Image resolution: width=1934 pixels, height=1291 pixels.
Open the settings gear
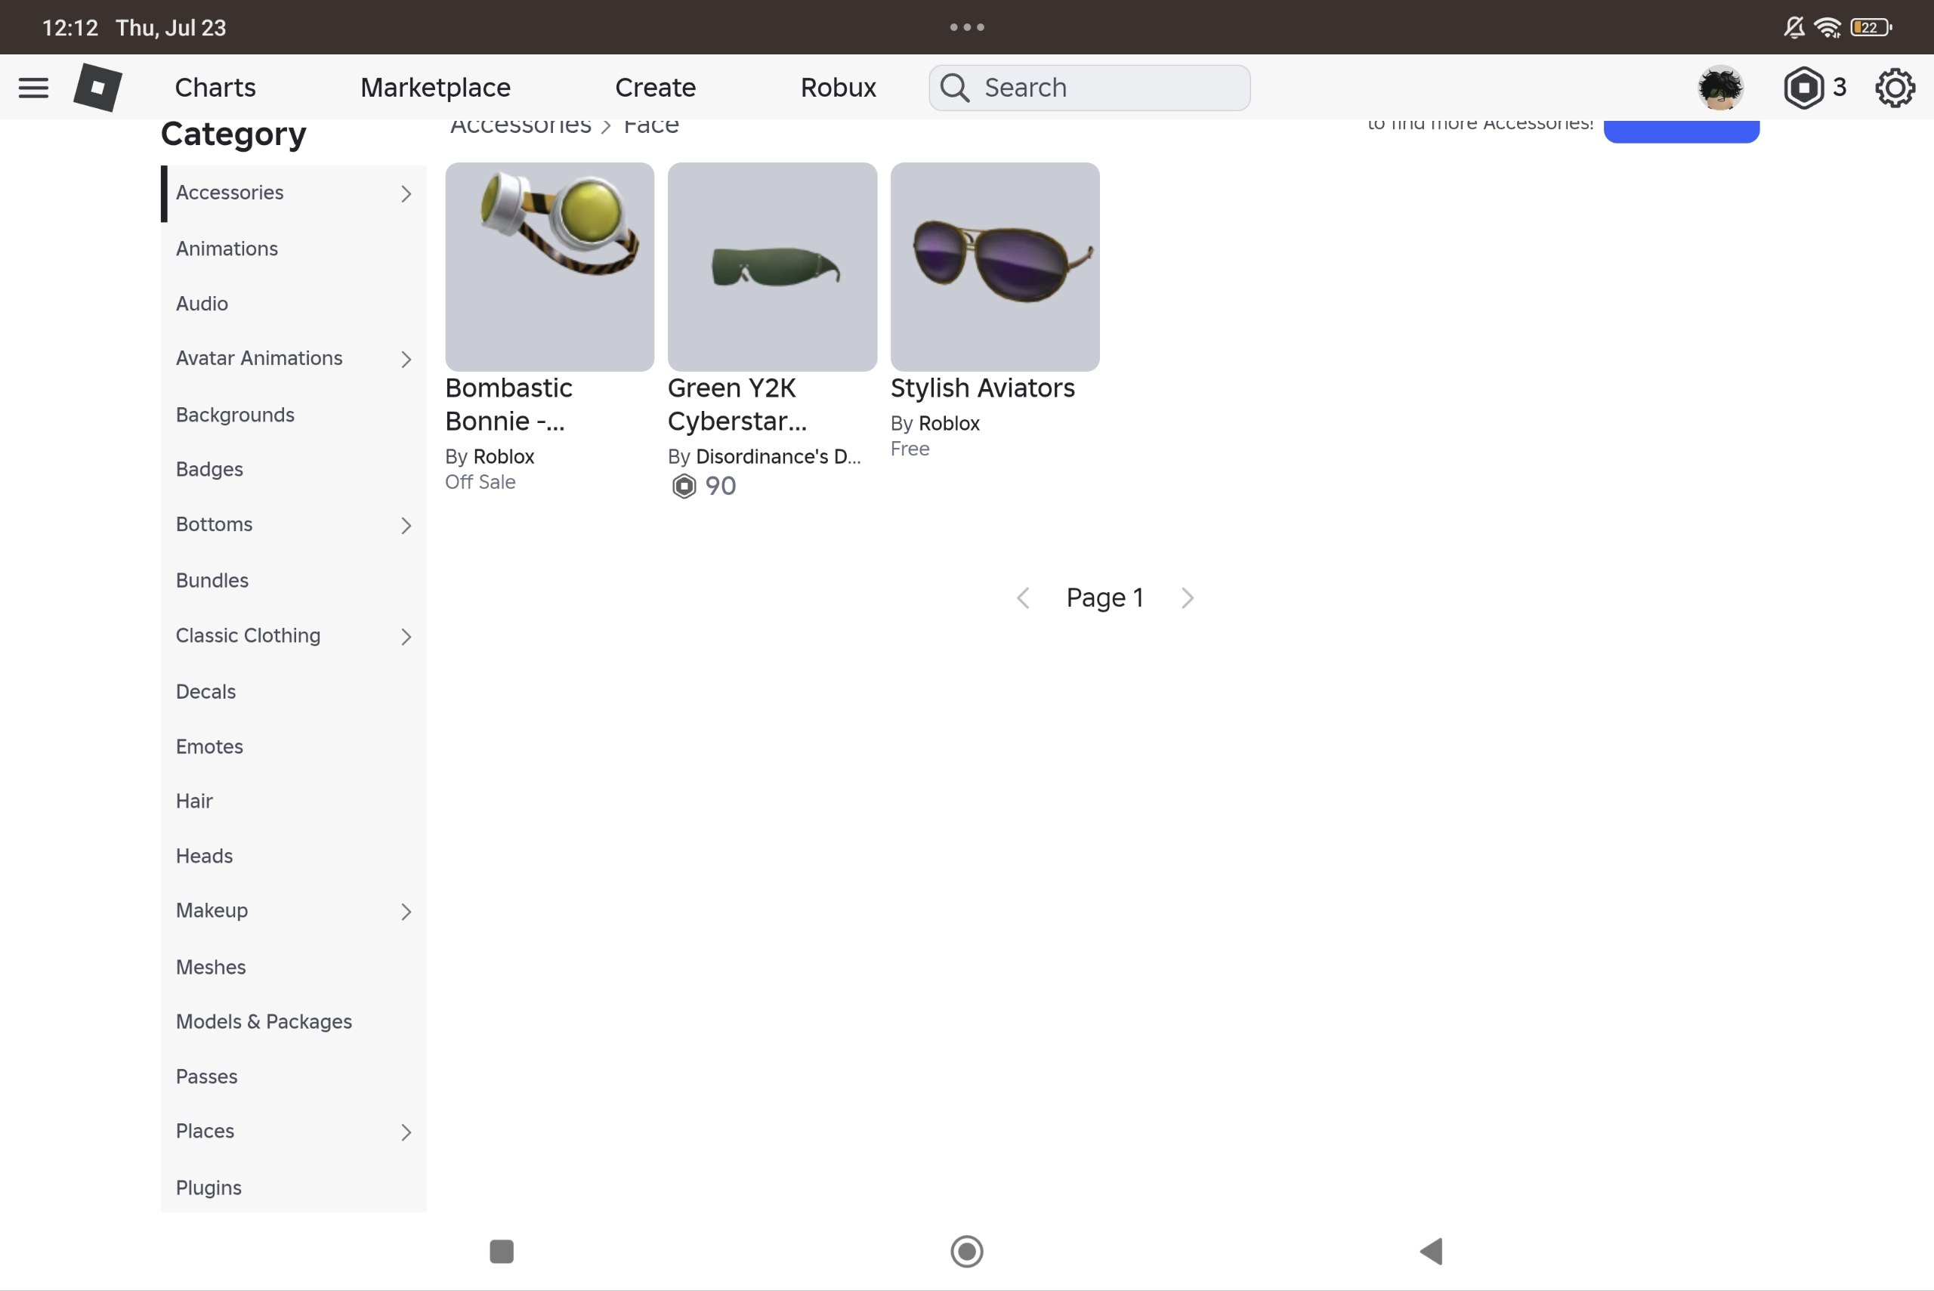point(1895,88)
